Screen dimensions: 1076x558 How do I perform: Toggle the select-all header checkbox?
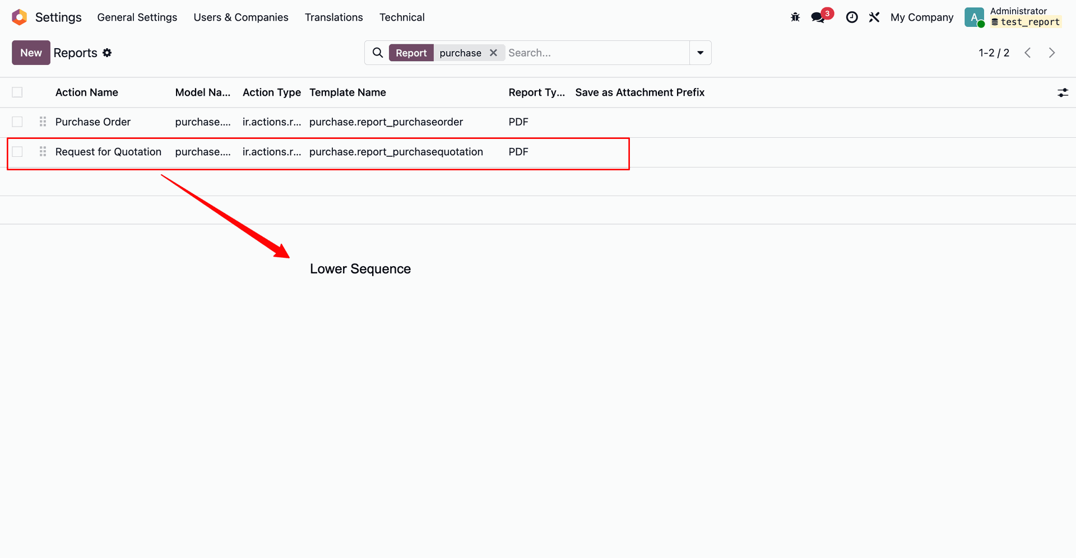pos(17,92)
